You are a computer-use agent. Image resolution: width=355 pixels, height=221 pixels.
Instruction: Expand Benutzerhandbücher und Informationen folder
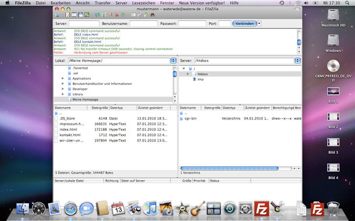pyautogui.click(x=63, y=83)
